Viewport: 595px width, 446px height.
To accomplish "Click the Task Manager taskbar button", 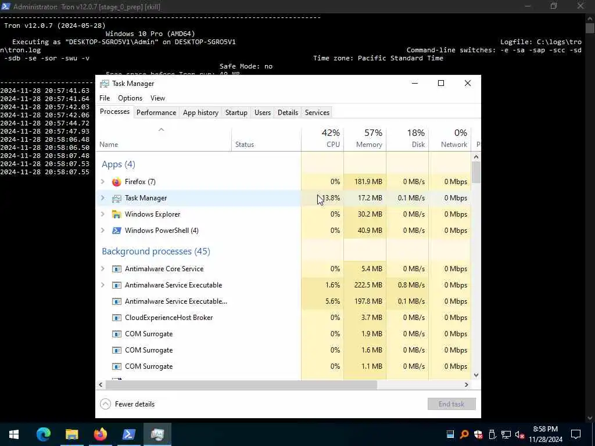I will click(157, 434).
